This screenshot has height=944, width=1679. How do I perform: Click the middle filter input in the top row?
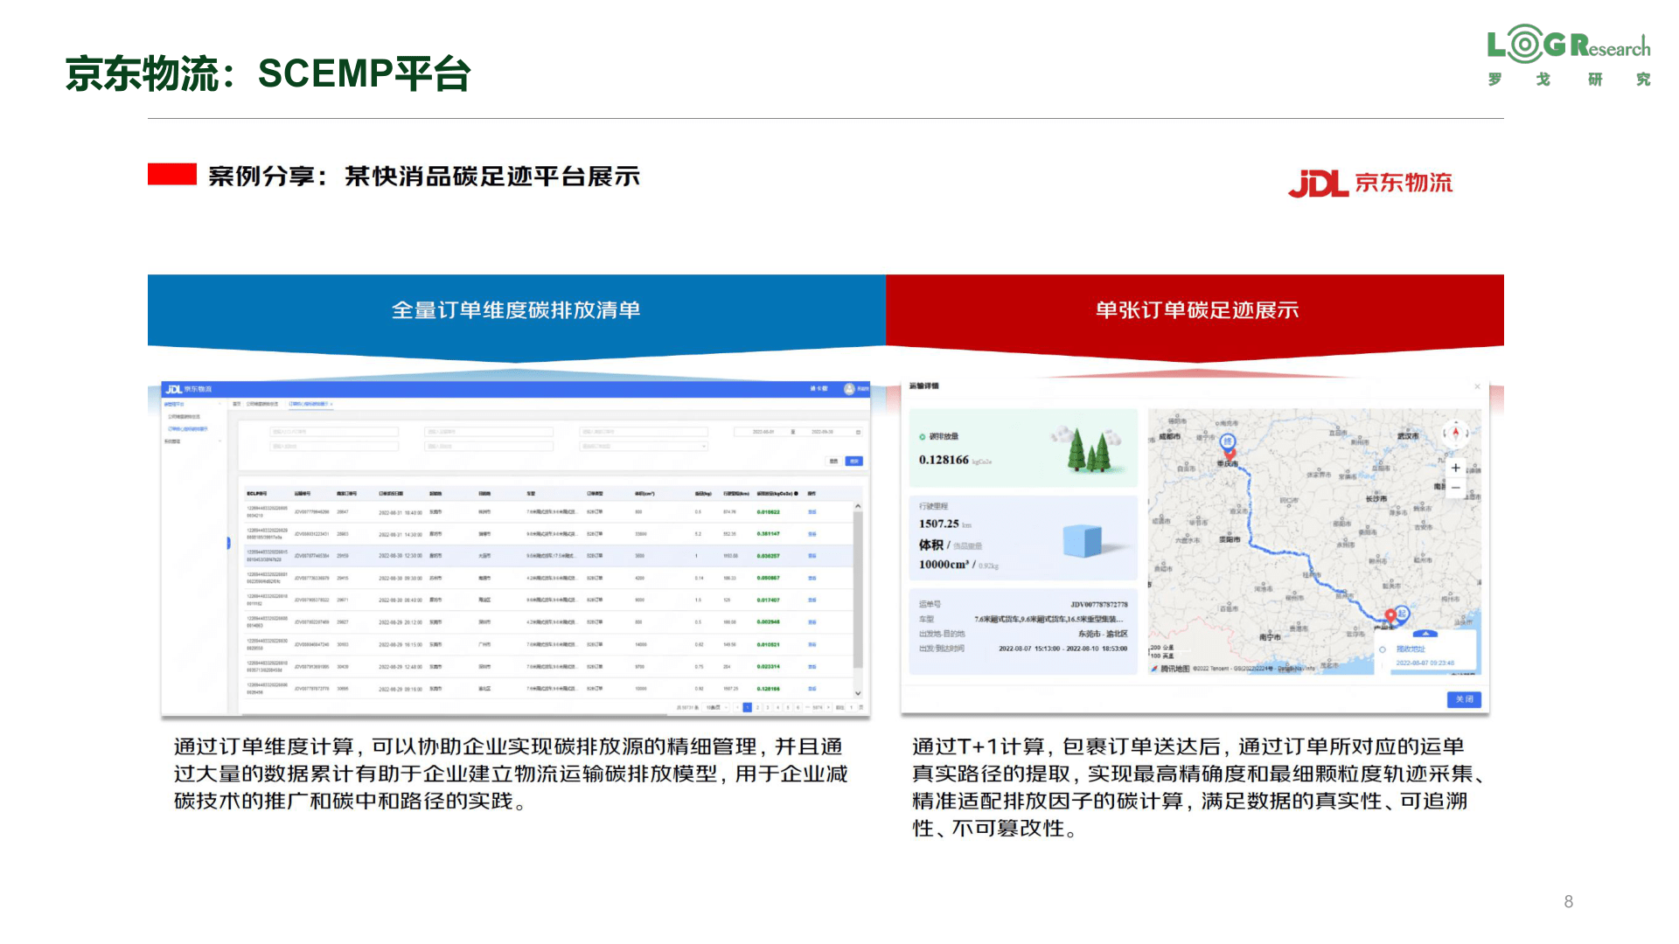pyautogui.click(x=489, y=432)
